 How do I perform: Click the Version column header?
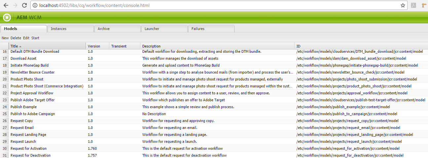tap(98, 46)
